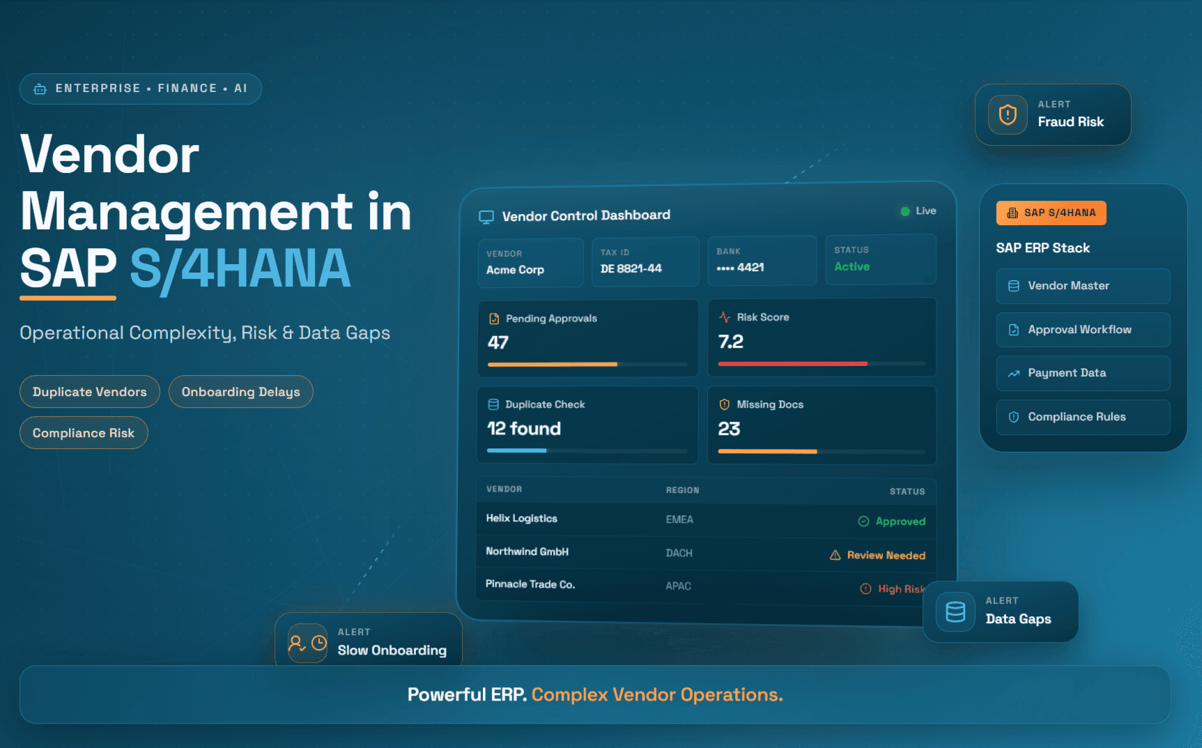Open Payment Data in SAP ERP Stack
Viewport: 1202px width, 748px height.
1083,374
